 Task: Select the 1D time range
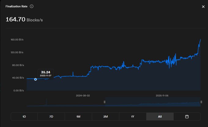[24, 117]
